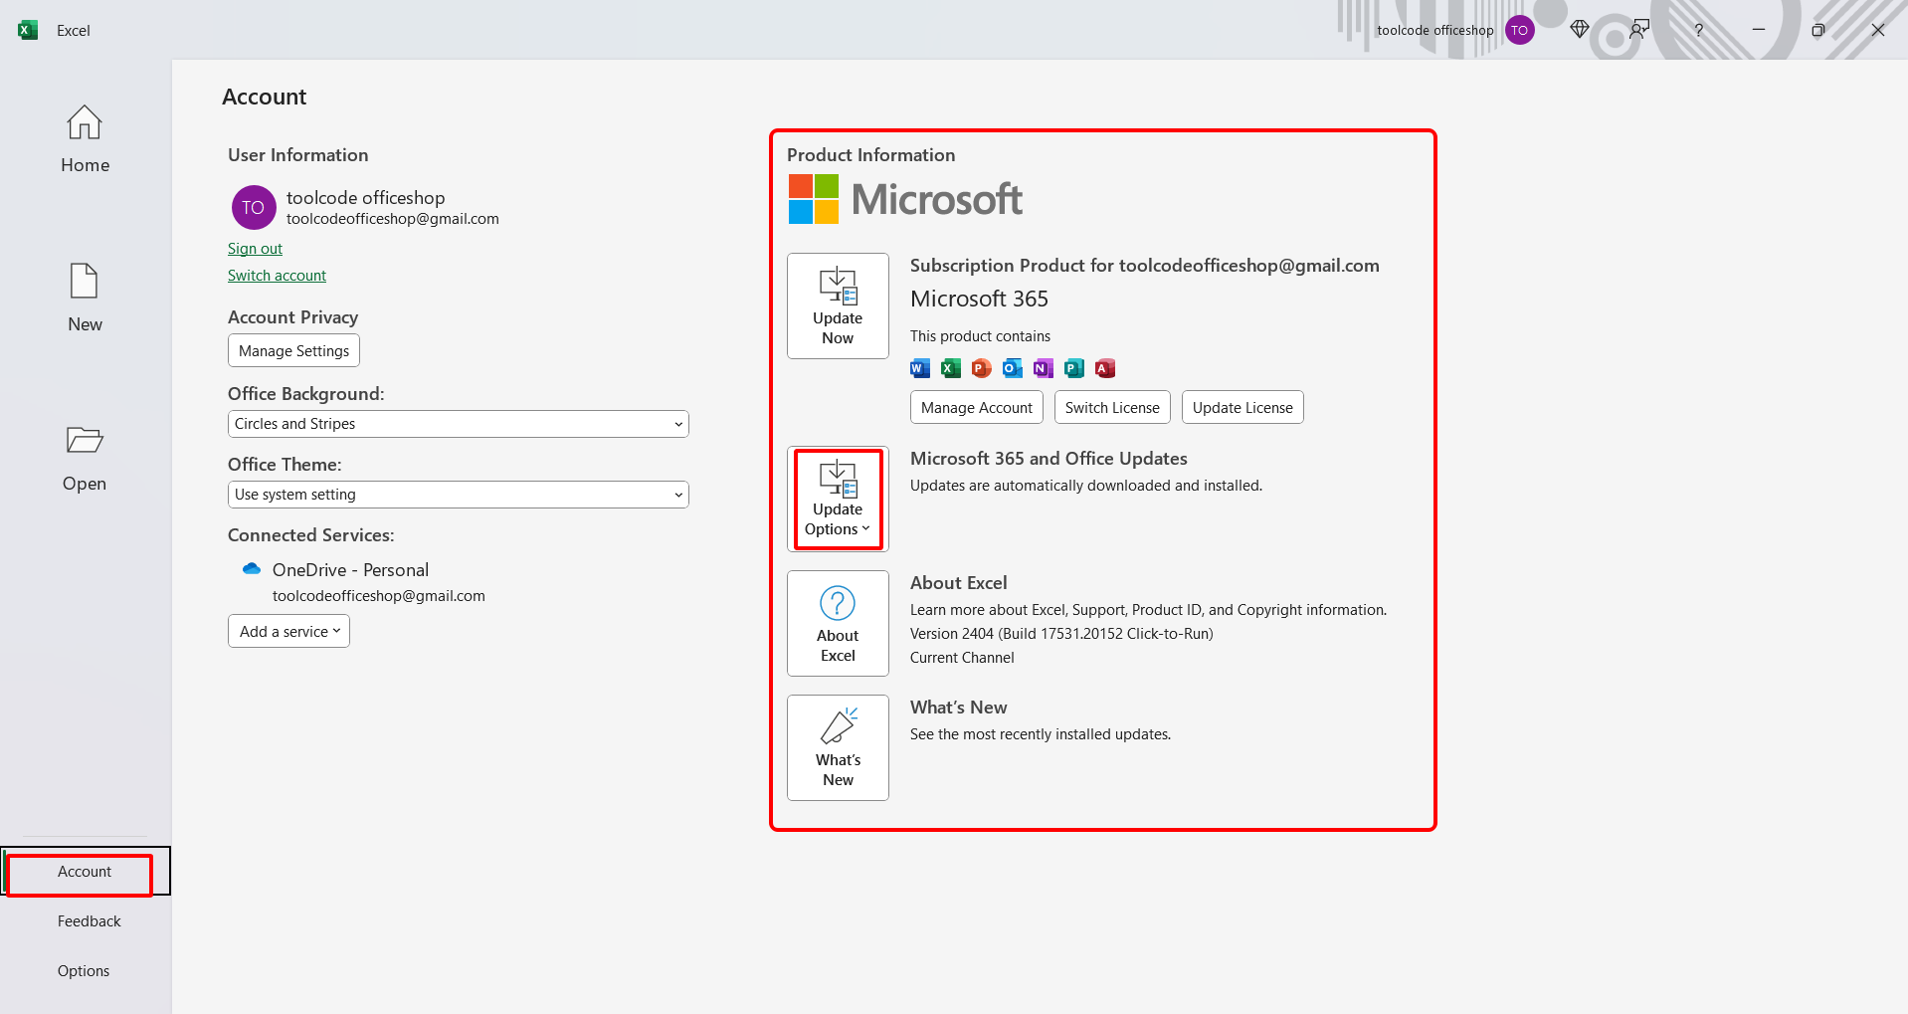The image size is (1908, 1014).
Task: Click the PowerPoint product icon
Action: (982, 368)
